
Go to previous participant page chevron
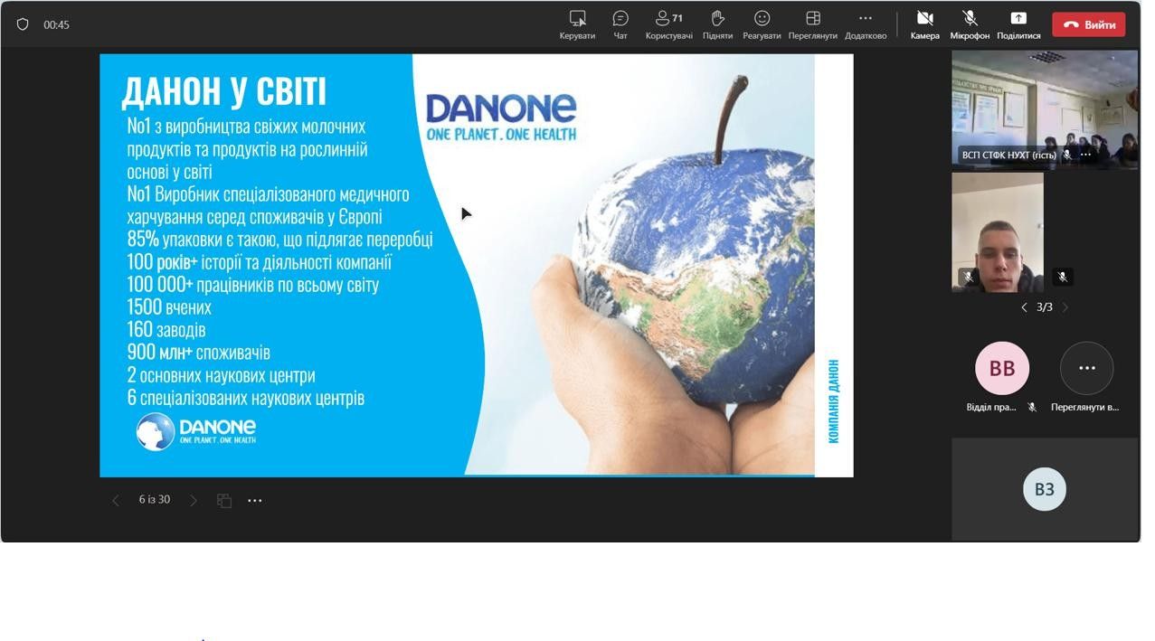click(x=1024, y=307)
